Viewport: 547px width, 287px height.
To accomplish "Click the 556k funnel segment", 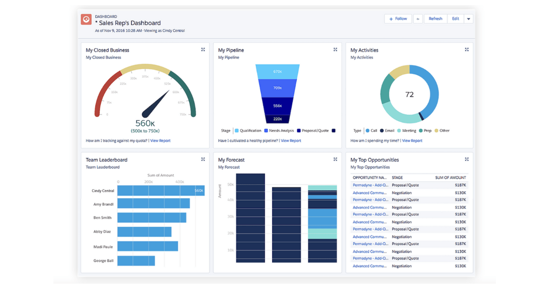I will pos(277,106).
